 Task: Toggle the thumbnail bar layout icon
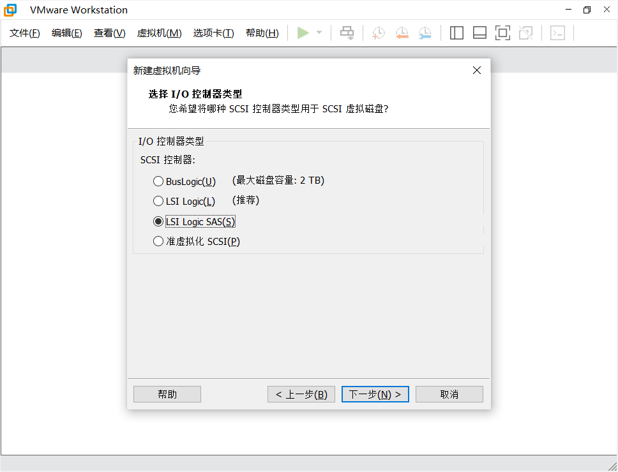click(479, 33)
